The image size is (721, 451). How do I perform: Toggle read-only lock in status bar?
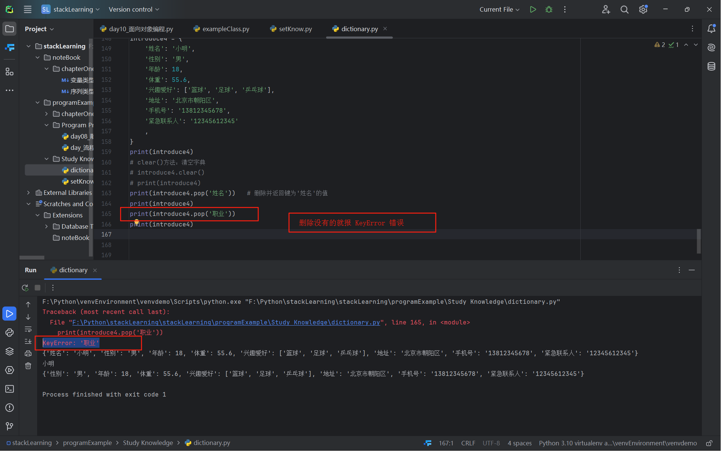[709, 443]
